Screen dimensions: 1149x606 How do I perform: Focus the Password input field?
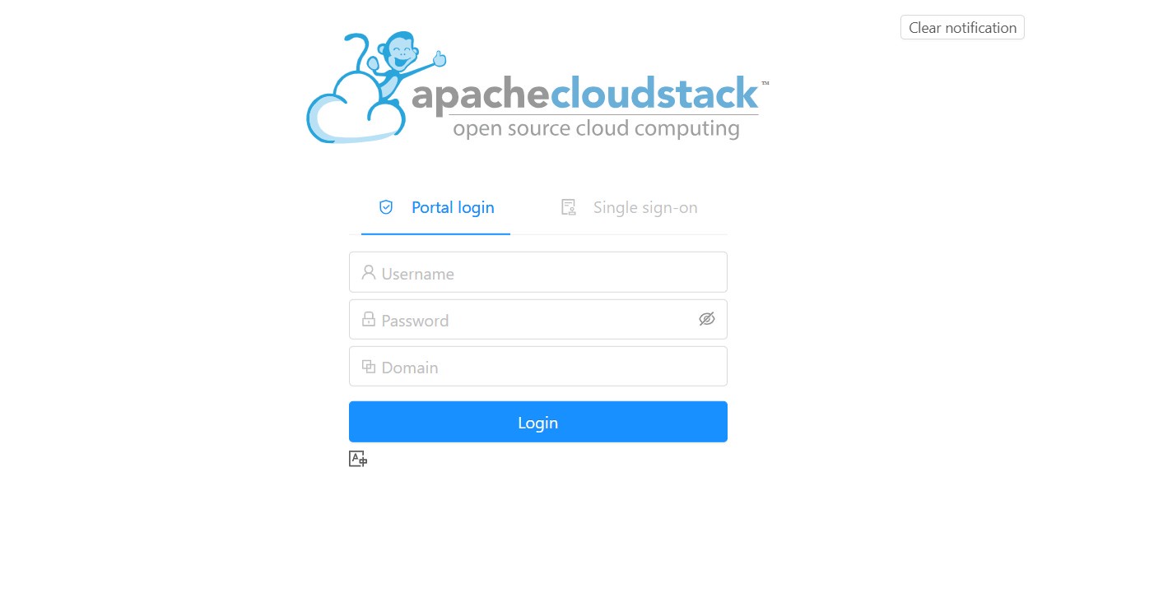coord(538,319)
